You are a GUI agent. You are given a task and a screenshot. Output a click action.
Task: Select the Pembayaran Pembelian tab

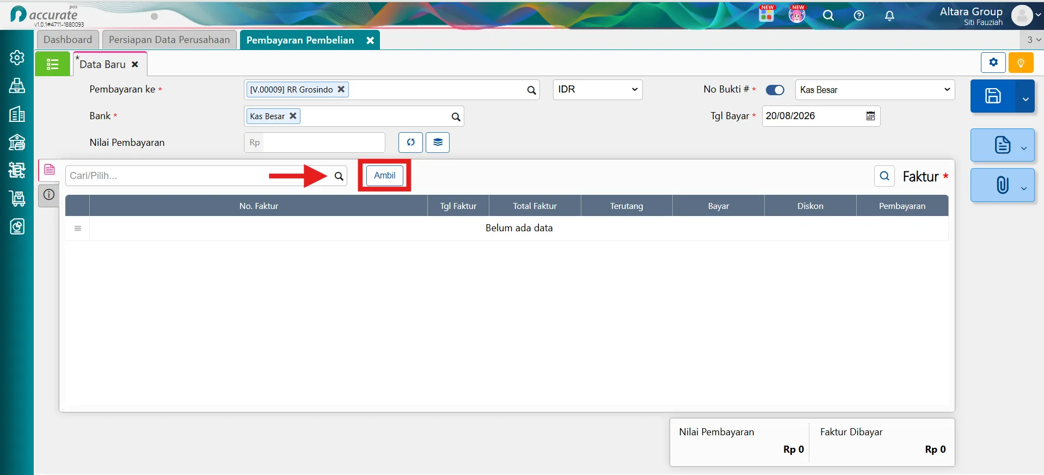click(300, 40)
